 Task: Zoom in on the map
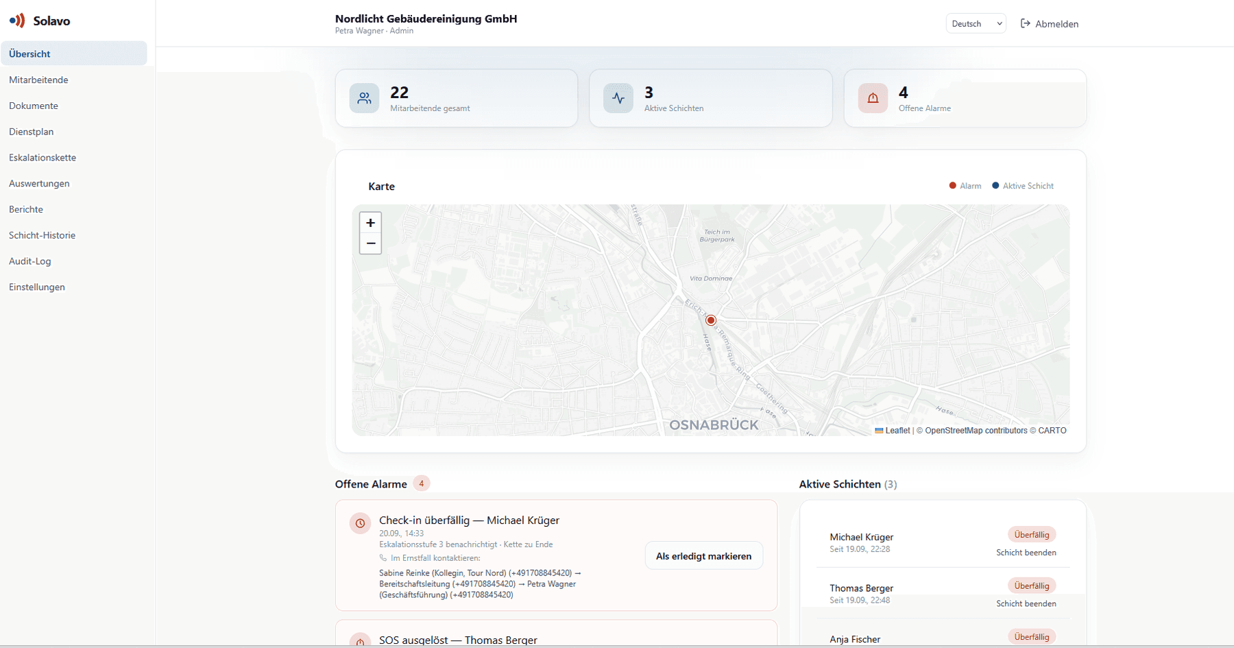(370, 223)
